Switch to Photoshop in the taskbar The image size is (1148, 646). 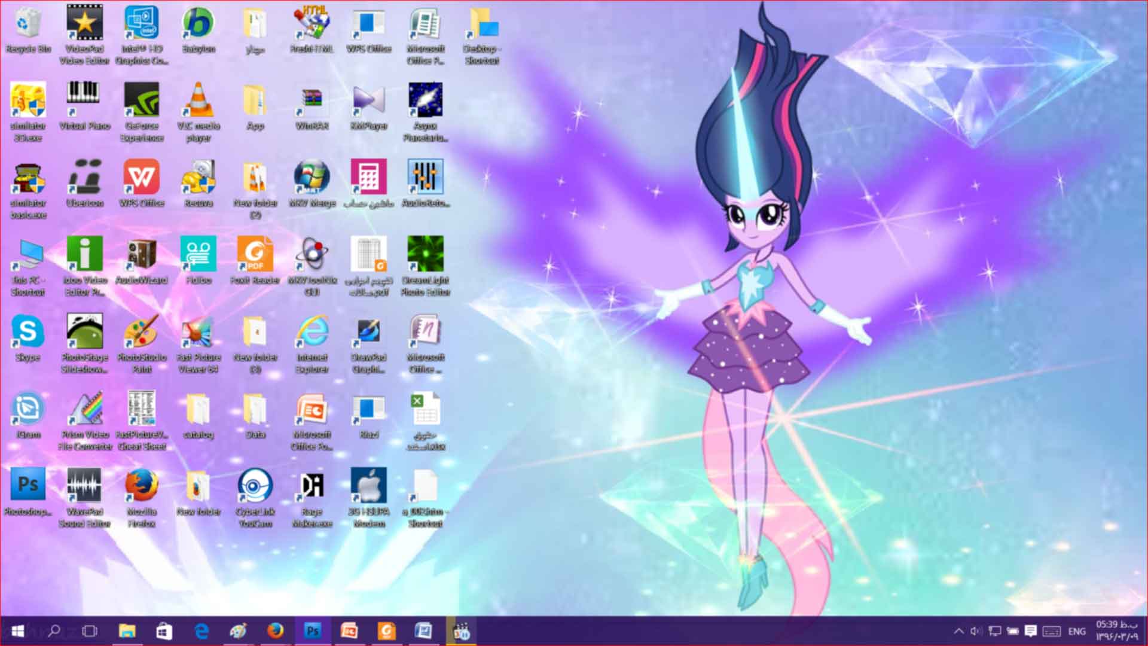[x=312, y=631]
